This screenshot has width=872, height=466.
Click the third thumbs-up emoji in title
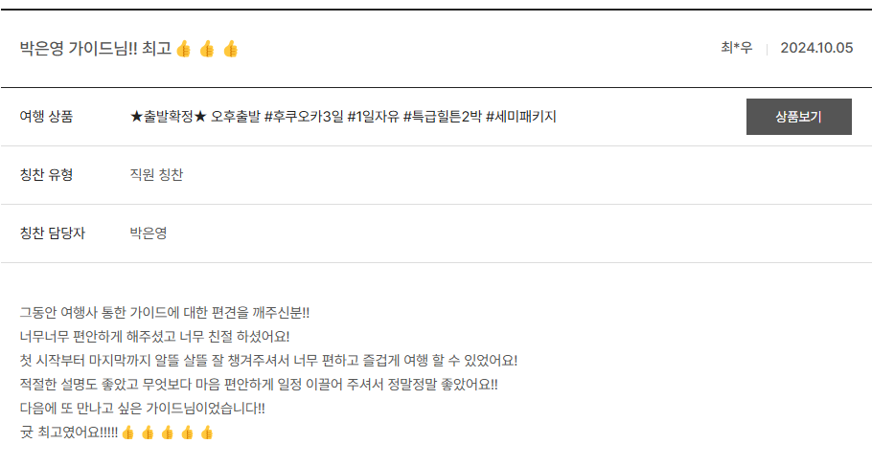pyautogui.click(x=230, y=50)
